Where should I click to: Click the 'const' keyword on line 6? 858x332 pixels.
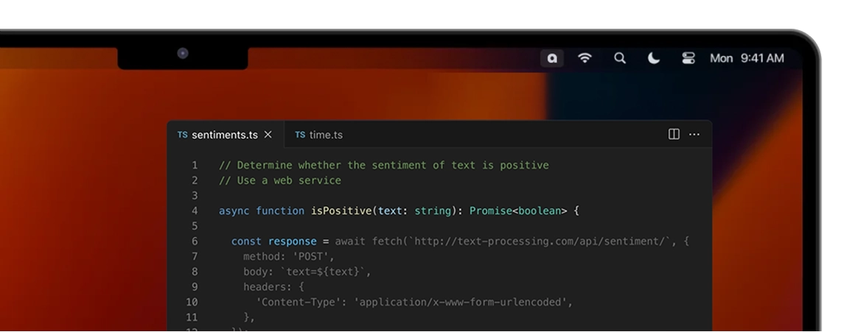coord(246,241)
